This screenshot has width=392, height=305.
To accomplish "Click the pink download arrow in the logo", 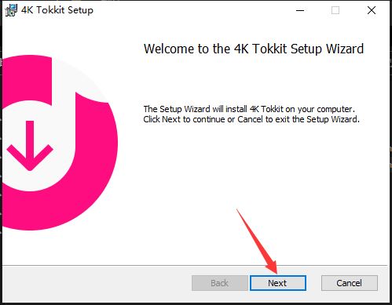I will coord(30,146).
